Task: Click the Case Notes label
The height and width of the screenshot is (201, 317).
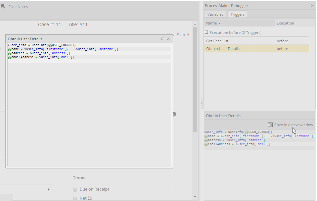Action: [x=18, y=7]
